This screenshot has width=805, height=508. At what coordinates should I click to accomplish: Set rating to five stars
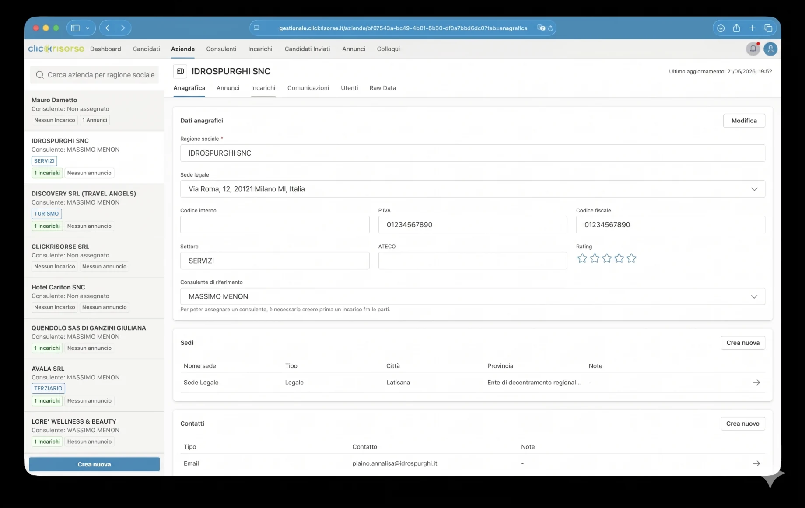tap(631, 258)
